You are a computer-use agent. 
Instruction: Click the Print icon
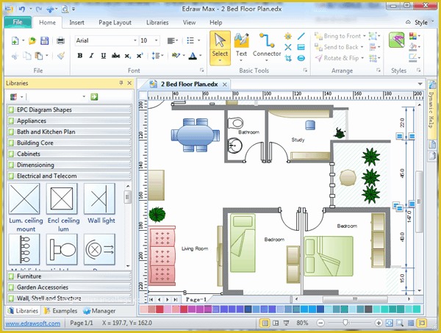(60, 40)
